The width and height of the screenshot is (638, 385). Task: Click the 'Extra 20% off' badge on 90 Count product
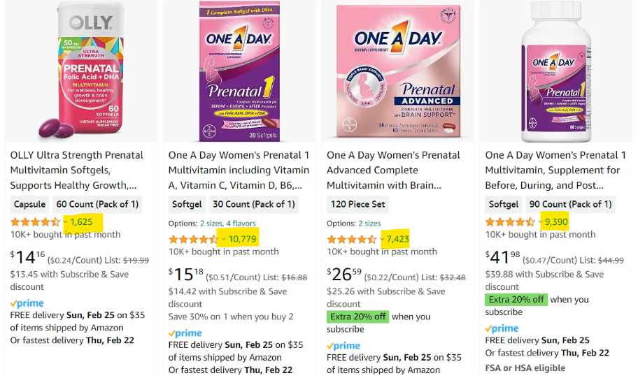tap(516, 299)
